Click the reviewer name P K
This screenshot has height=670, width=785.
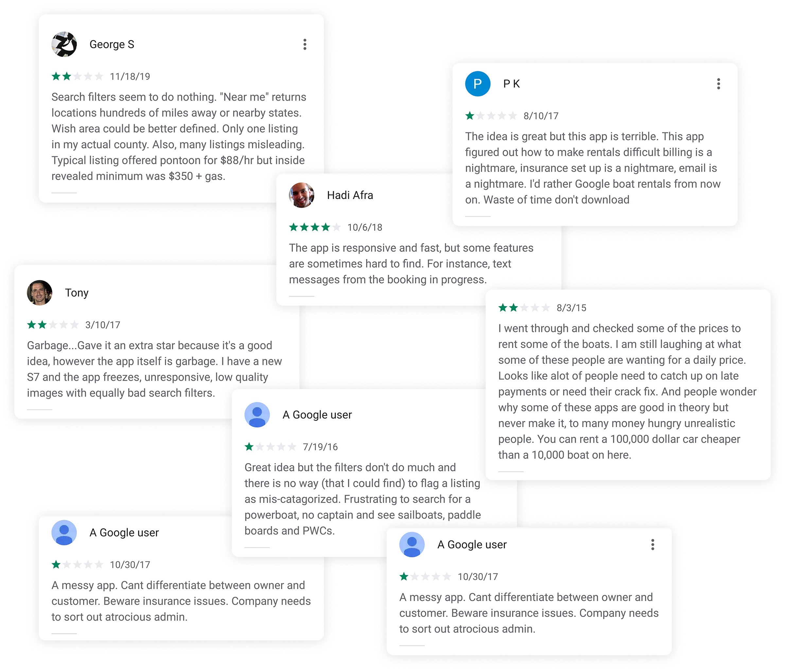tap(511, 84)
